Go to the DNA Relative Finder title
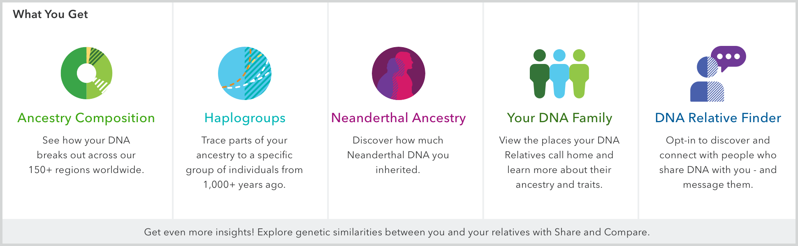Screen dimensions: 798x246 click(718, 118)
